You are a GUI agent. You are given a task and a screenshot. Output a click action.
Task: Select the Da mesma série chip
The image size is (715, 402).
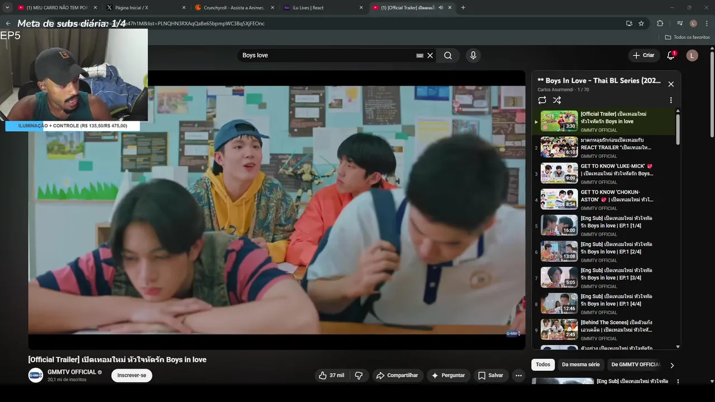[x=581, y=365]
